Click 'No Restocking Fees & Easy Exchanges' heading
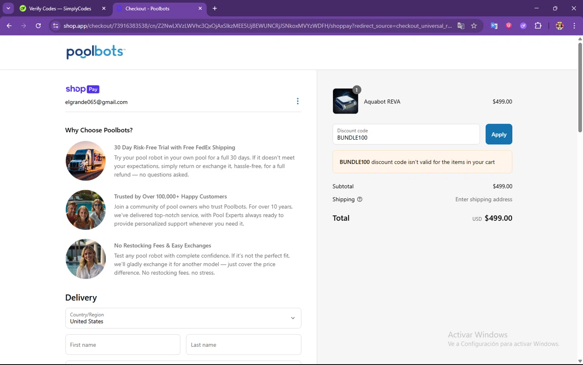 coord(163,246)
